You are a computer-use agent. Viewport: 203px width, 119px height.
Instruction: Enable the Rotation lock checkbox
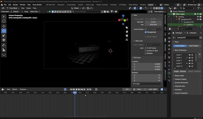[x=146, y=53]
